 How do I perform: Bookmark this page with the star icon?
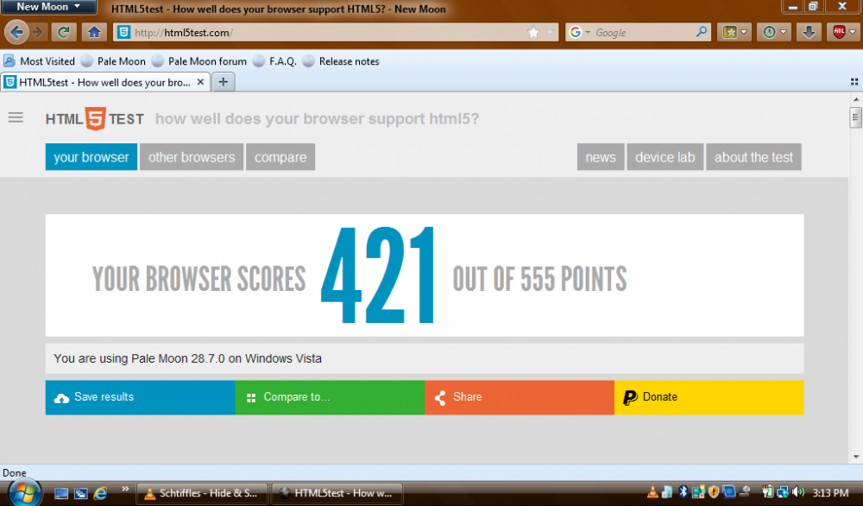(x=533, y=31)
